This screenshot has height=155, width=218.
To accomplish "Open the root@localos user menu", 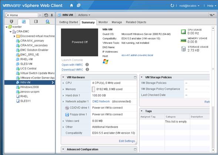I will 189,6.
